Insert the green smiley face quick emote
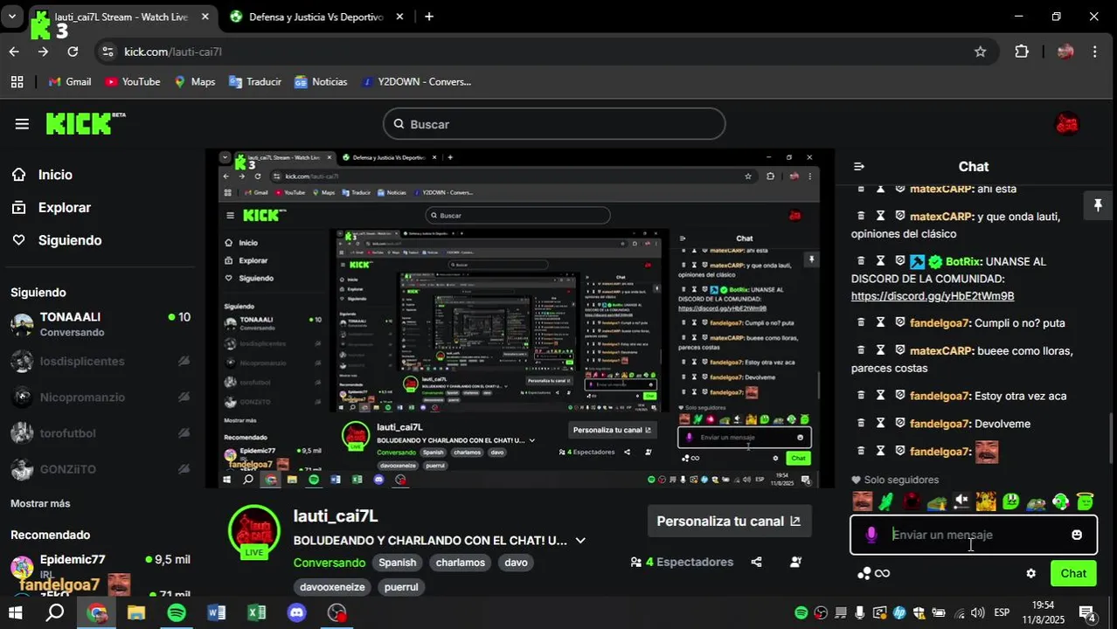Screen dimensions: 1117x629 [x=1011, y=501]
